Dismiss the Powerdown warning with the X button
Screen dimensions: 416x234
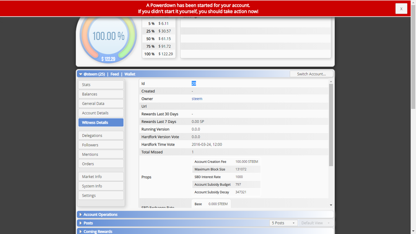[x=401, y=8]
